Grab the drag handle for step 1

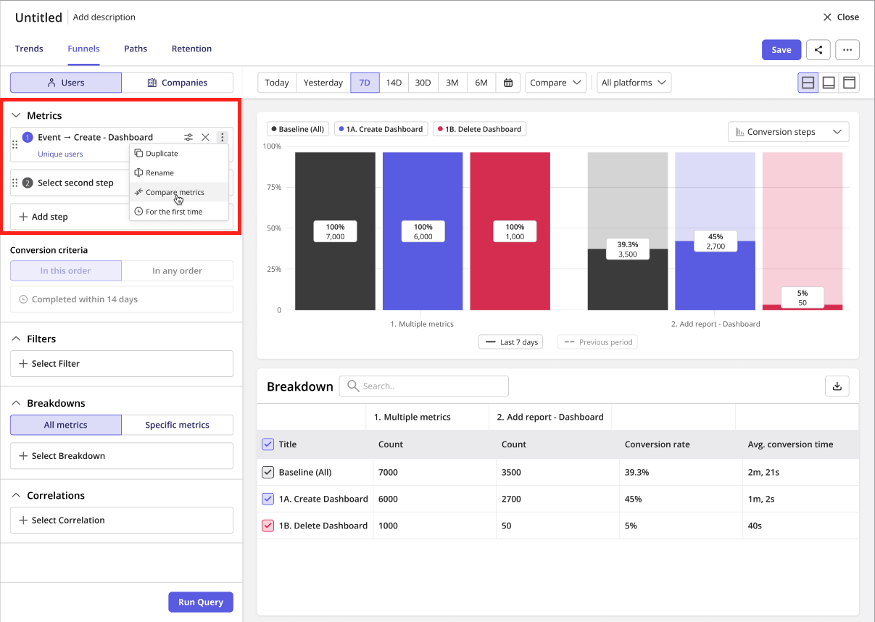(15, 144)
